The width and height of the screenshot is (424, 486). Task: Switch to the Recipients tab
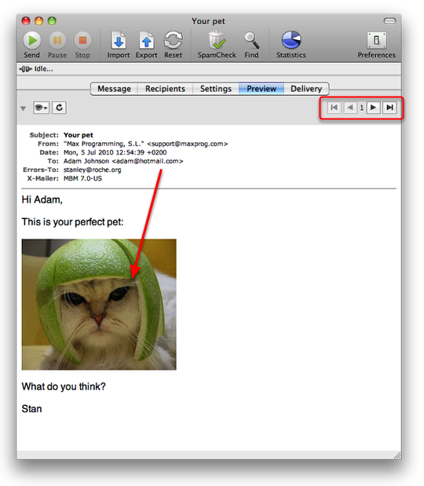165,89
